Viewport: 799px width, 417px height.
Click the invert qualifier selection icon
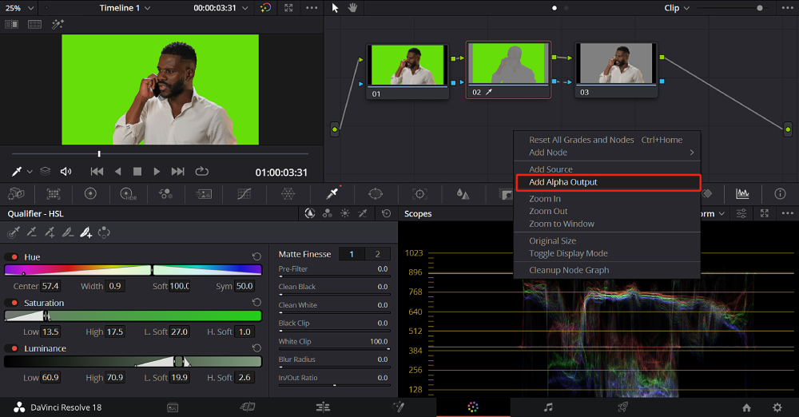click(x=104, y=232)
